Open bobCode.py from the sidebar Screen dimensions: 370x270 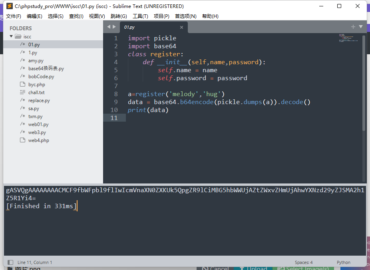coord(41,77)
